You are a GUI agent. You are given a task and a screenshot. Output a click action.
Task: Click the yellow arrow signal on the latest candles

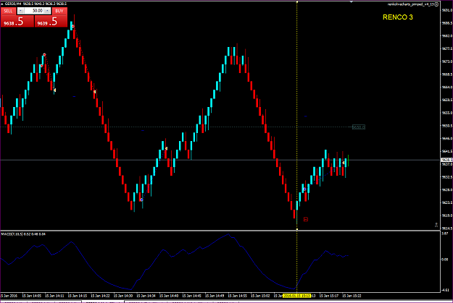(x=344, y=163)
